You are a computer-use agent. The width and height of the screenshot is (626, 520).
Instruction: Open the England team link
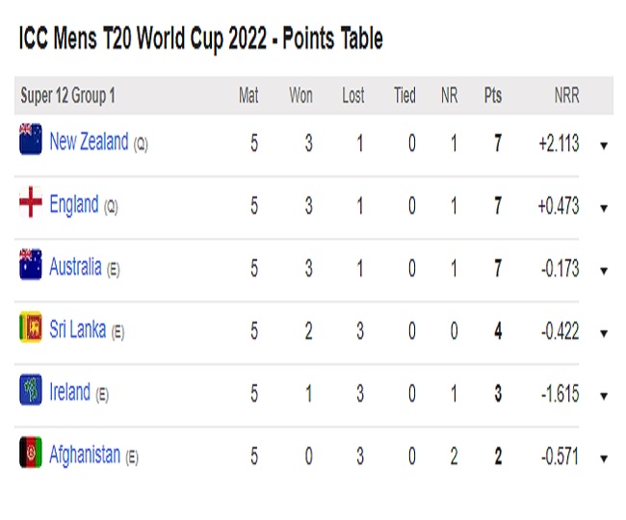click(74, 204)
